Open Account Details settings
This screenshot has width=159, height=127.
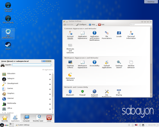(70, 35)
